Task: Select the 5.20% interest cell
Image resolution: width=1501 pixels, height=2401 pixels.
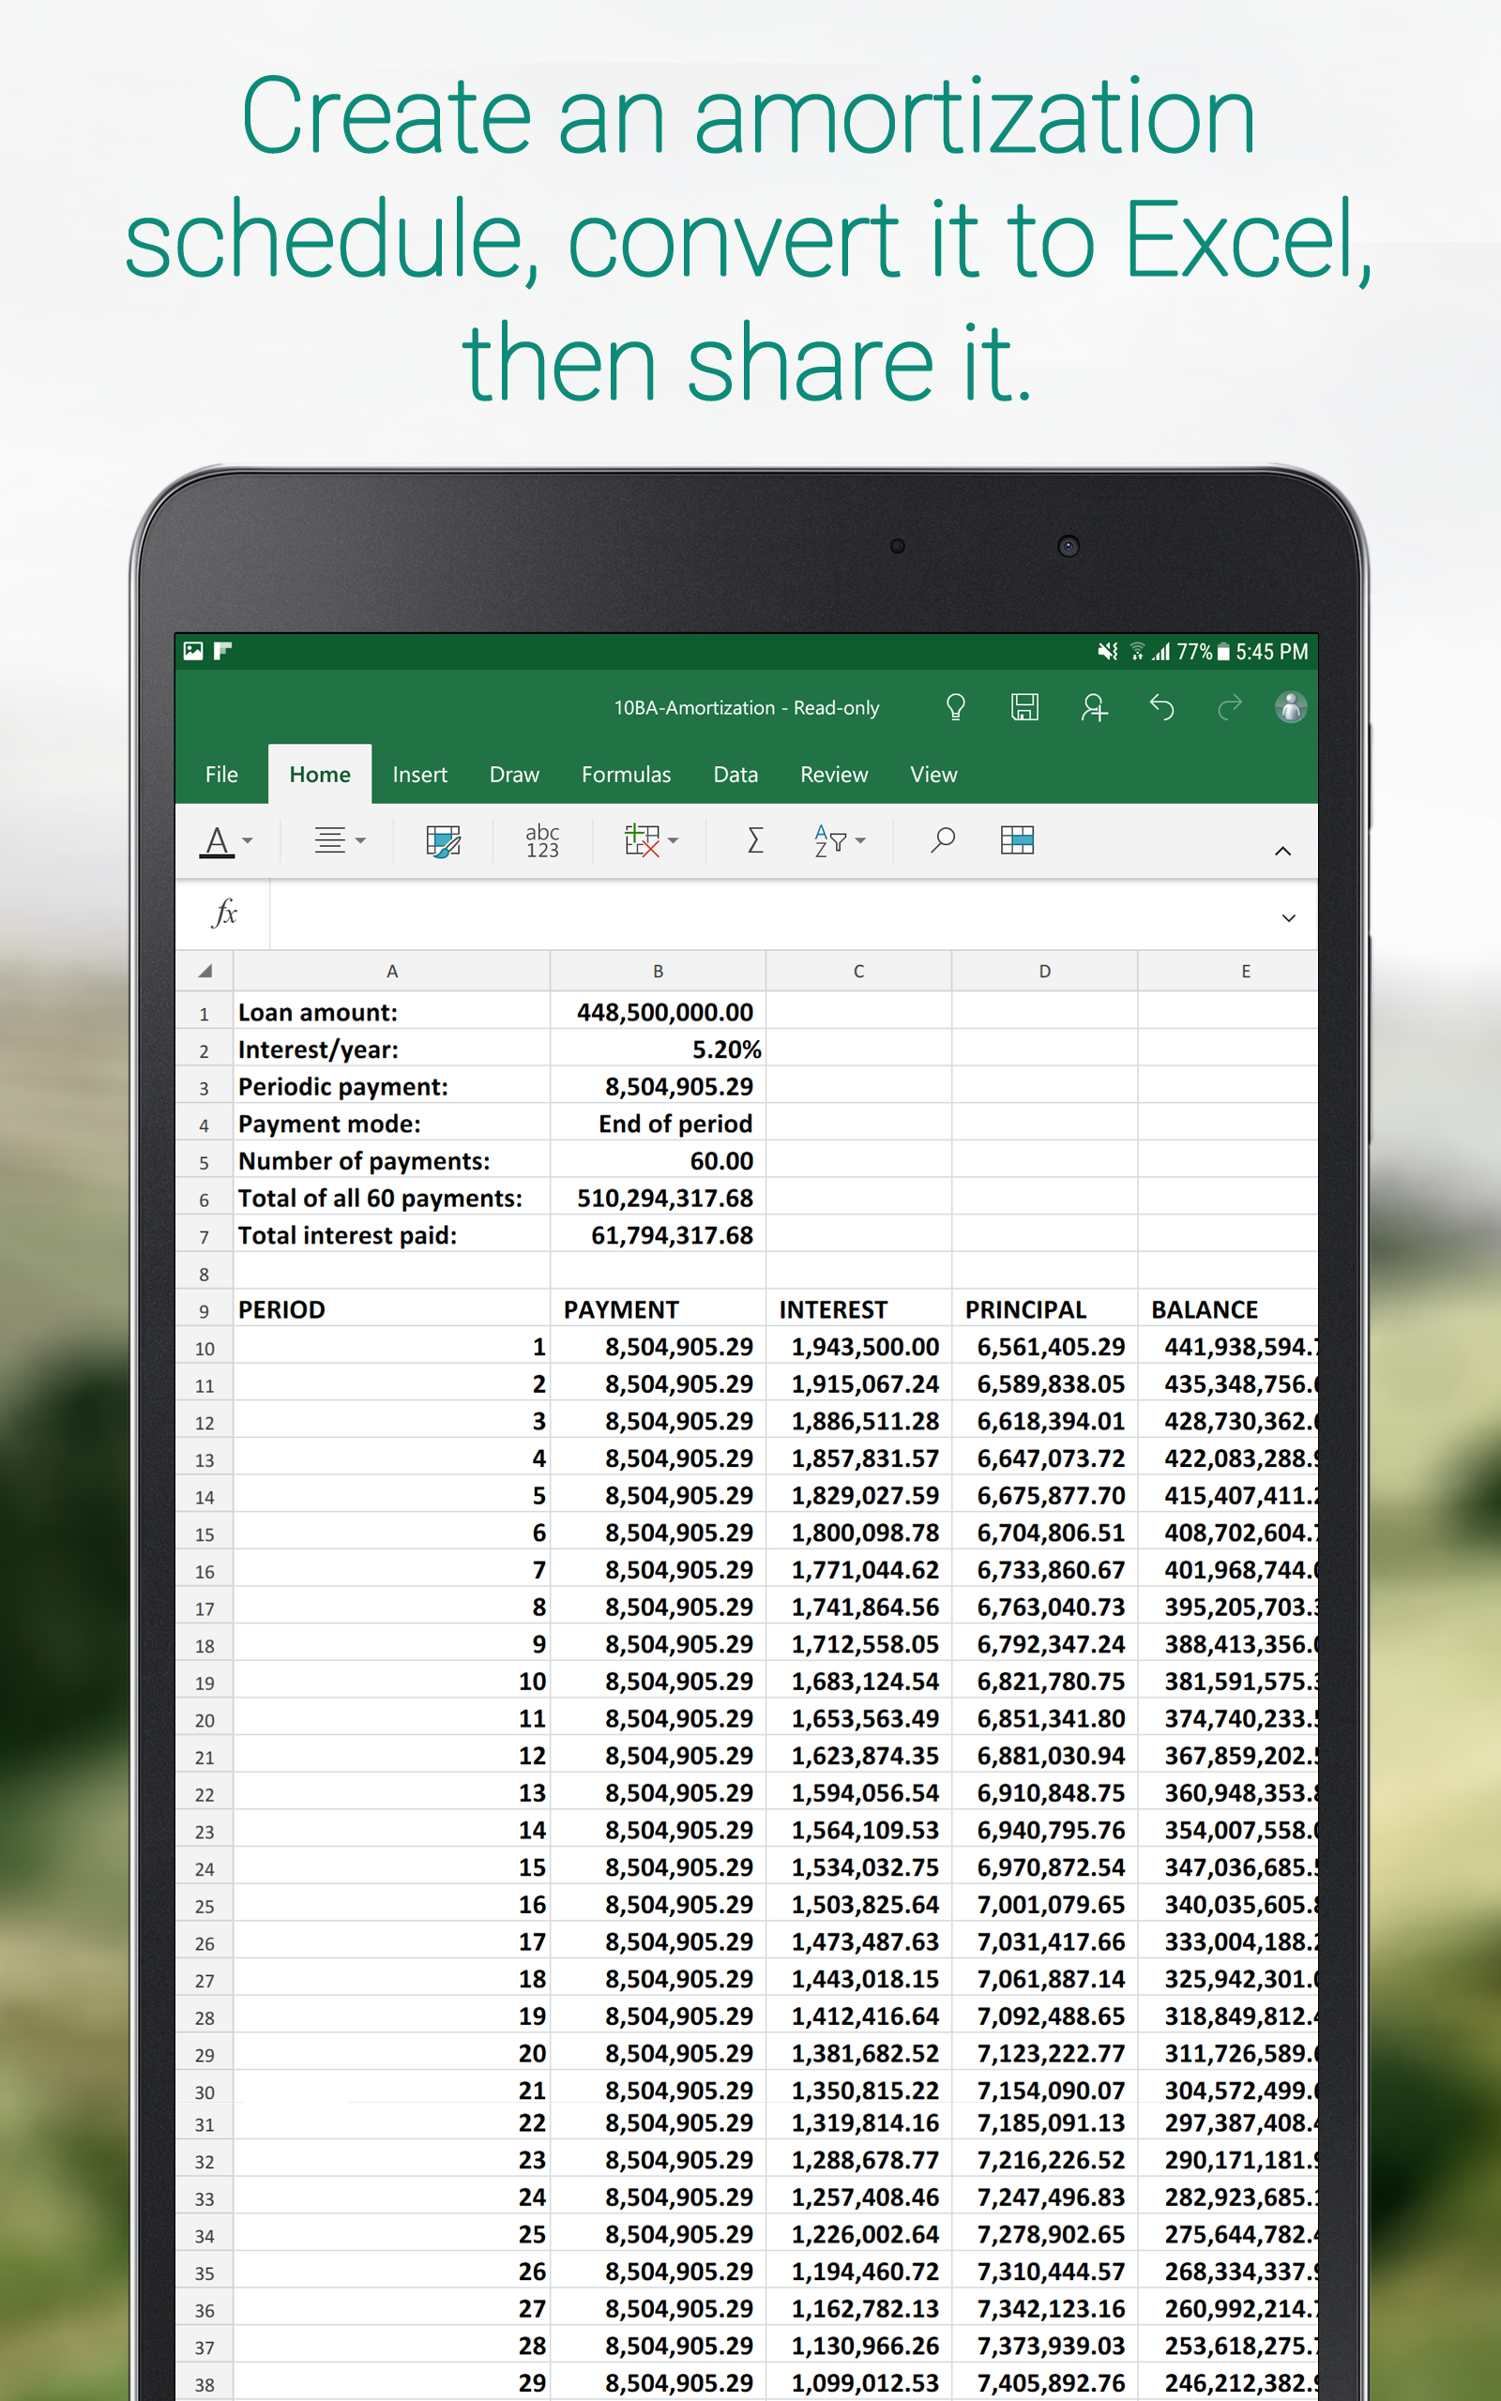Action: click(x=659, y=1049)
